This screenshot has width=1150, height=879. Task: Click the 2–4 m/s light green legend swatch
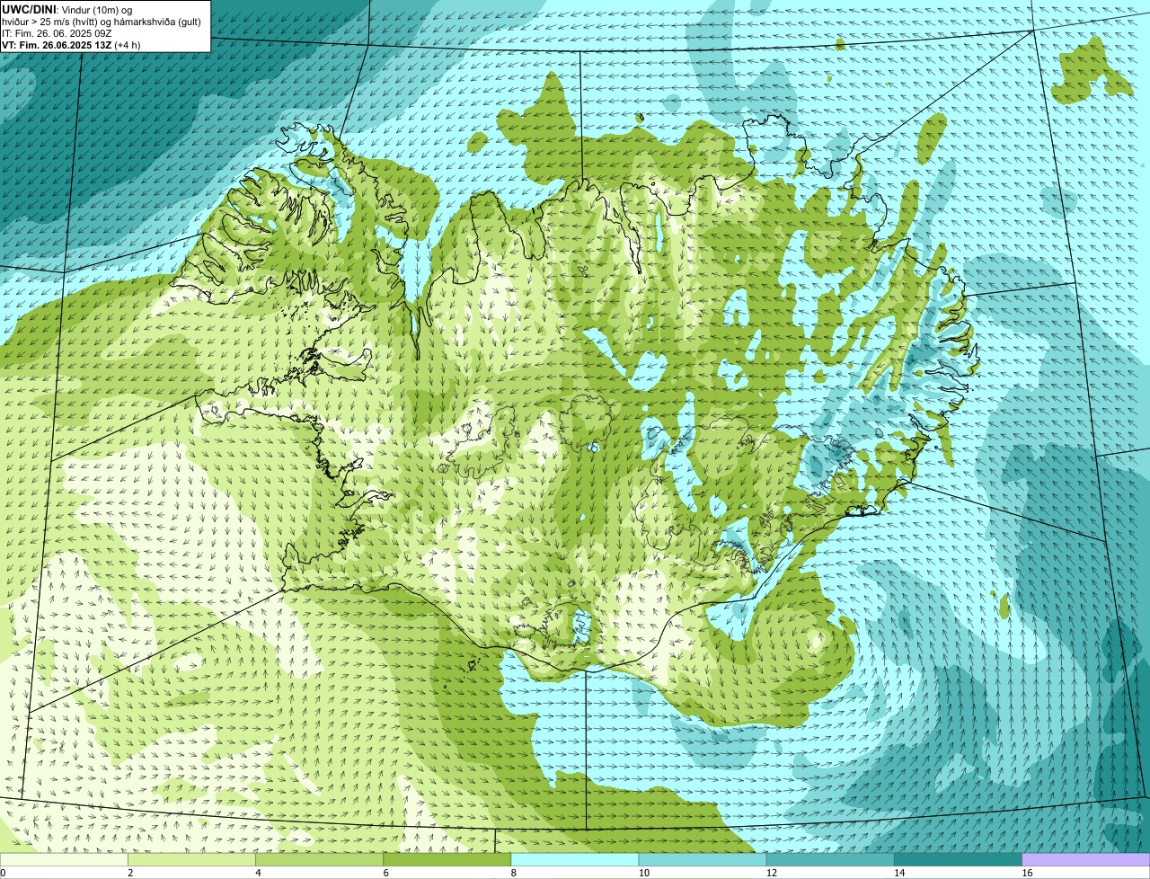(191, 859)
